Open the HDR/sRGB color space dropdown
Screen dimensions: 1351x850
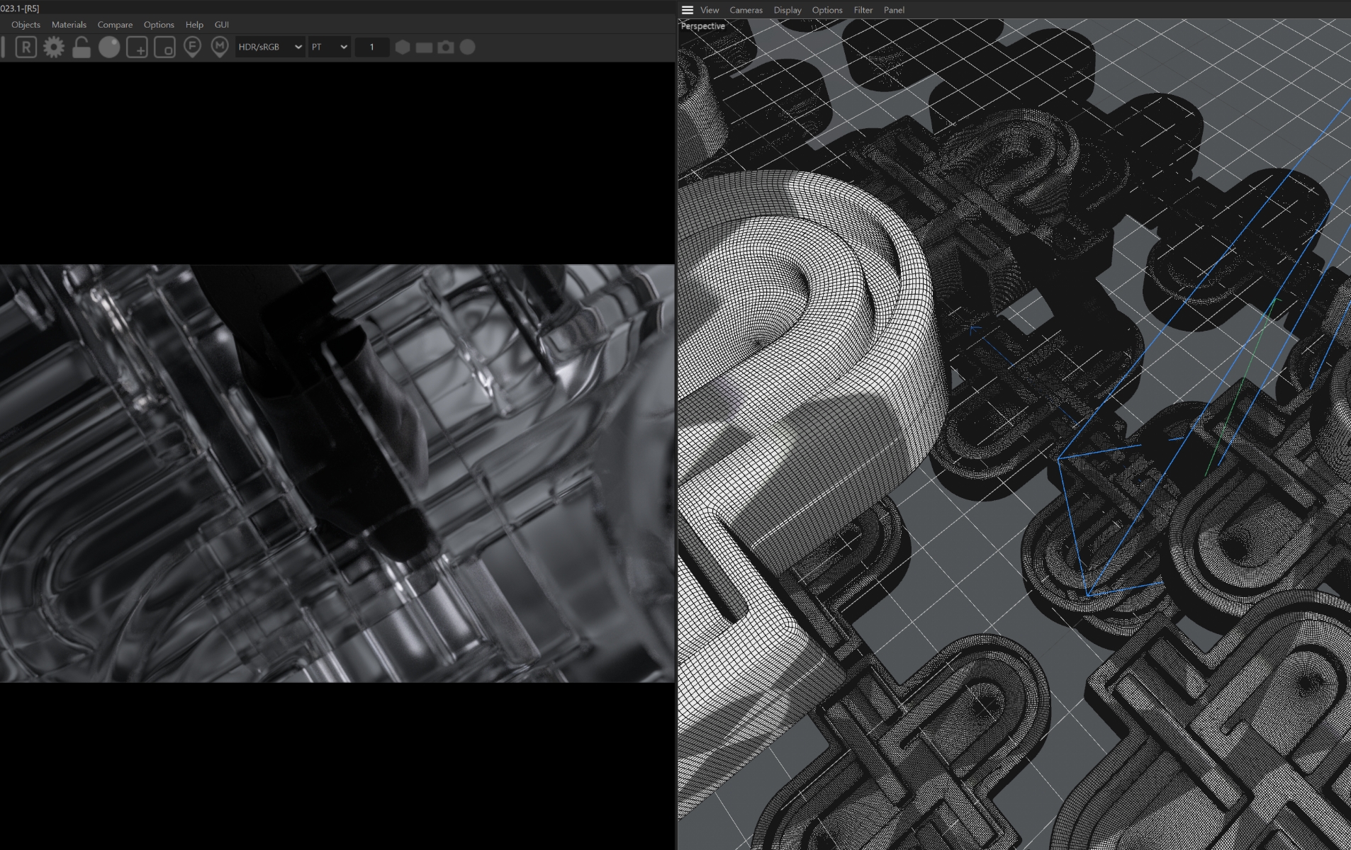270,47
